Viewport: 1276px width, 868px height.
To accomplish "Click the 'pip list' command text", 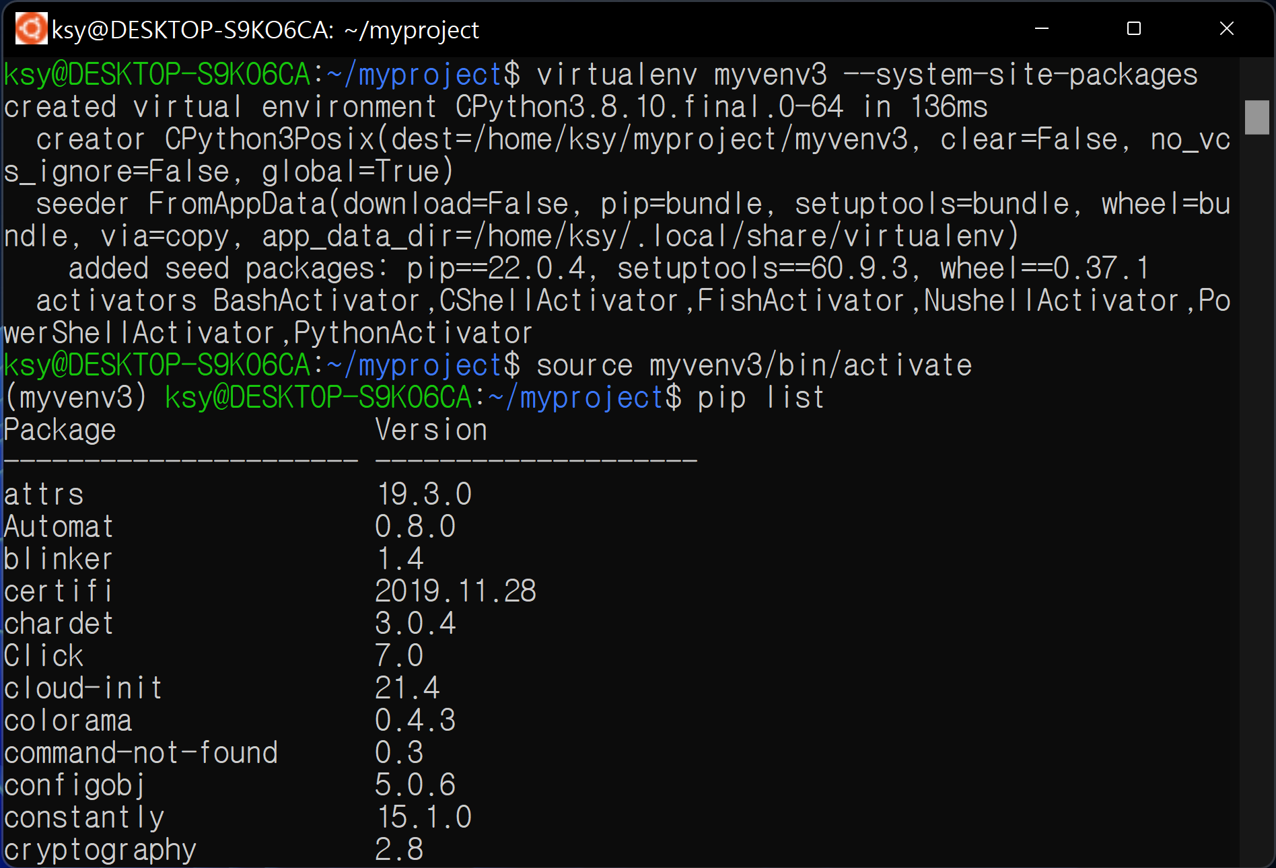I will click(x=760, y=398).
